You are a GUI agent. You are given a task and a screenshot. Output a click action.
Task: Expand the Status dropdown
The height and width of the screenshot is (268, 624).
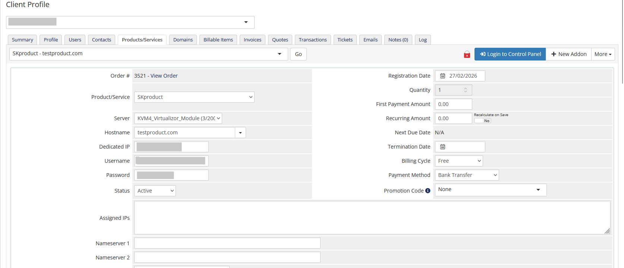(x=155, y=191)
